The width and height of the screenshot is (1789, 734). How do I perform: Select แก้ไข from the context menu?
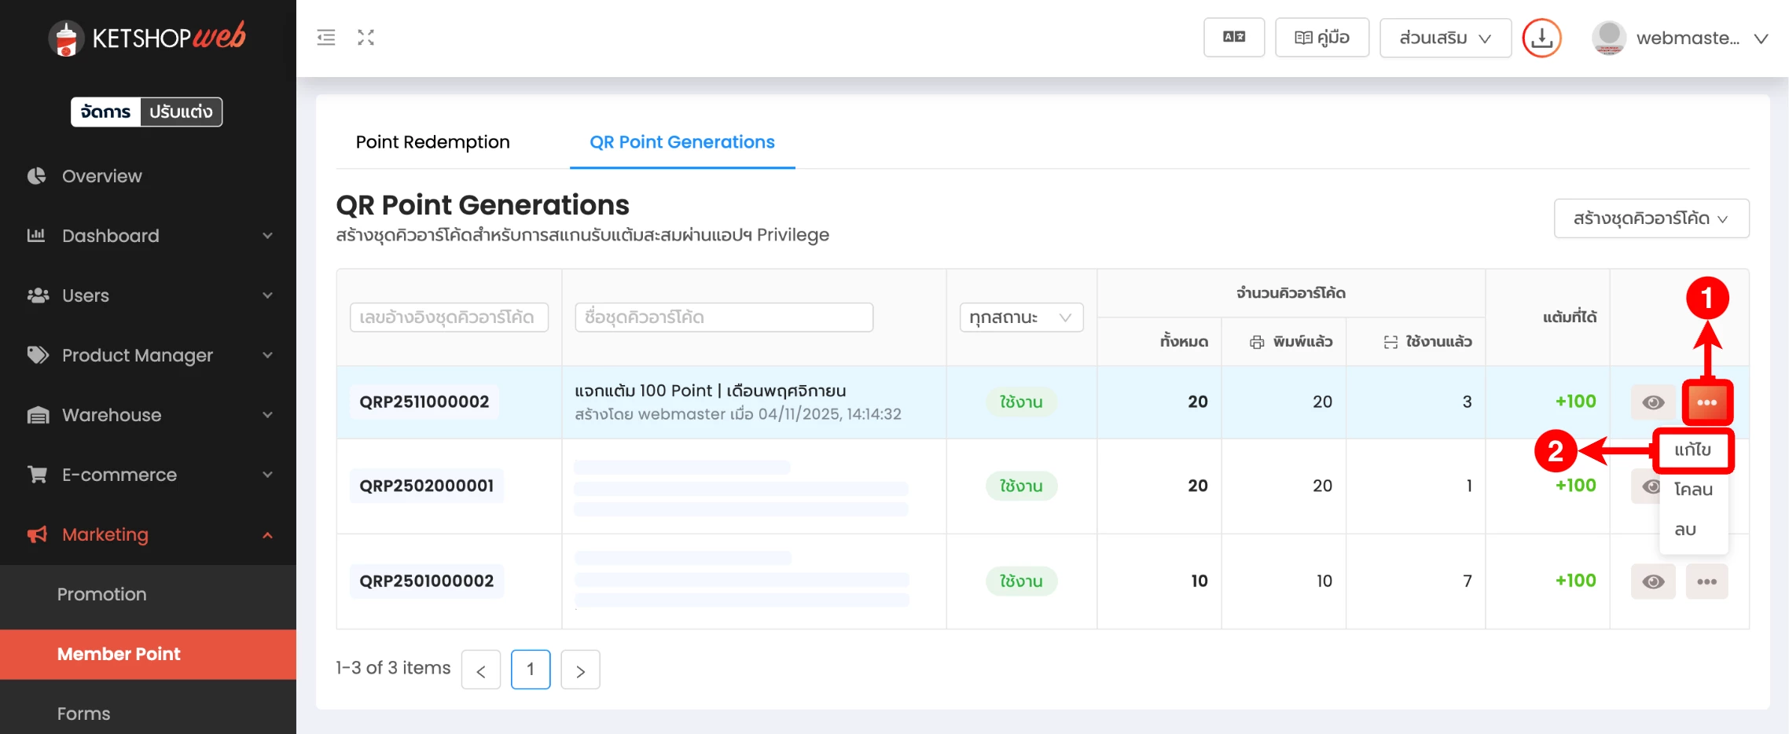[x=1692, y=450]
